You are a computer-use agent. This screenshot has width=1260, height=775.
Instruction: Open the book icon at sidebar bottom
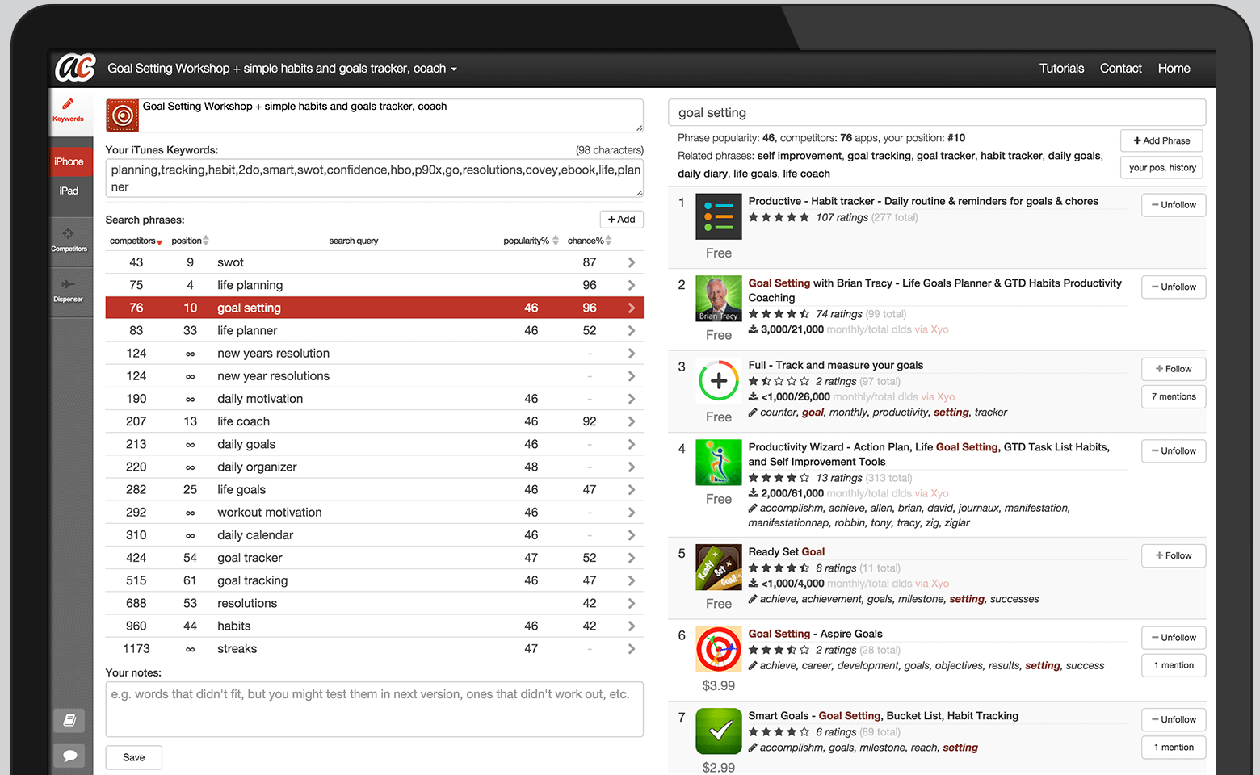tap(69, 720)
